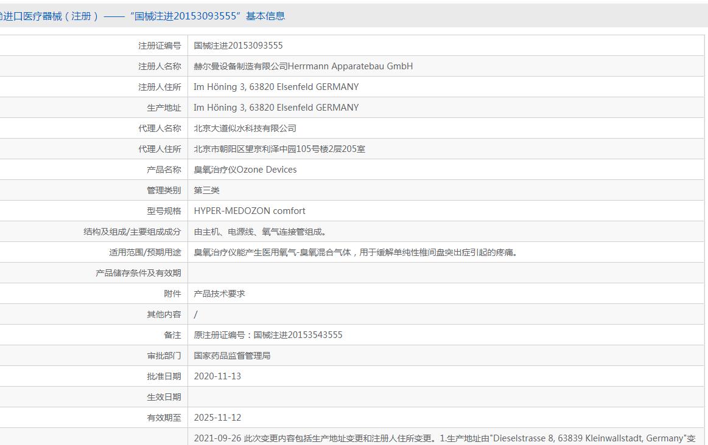Image resolution: width=708 pixels, height=445 pixels.
Task: Click the 2021-09-26 change record text
Action: pyautogui.click(x=445, y=438)
